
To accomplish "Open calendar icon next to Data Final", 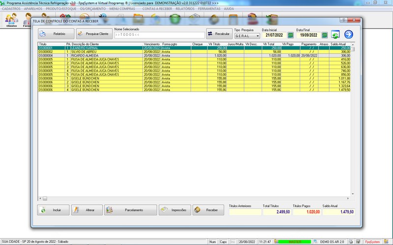I will (x=325, y=35).
